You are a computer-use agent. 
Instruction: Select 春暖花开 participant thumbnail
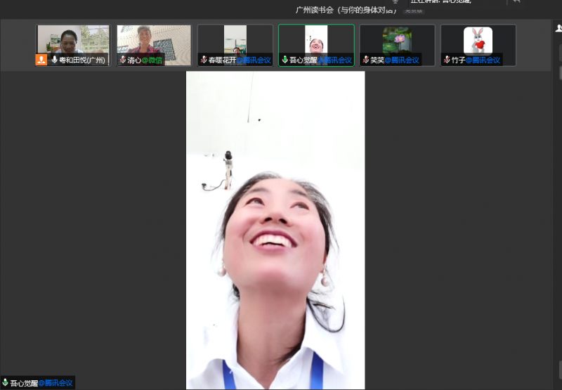pyautogui.click(x=235, y=40)
